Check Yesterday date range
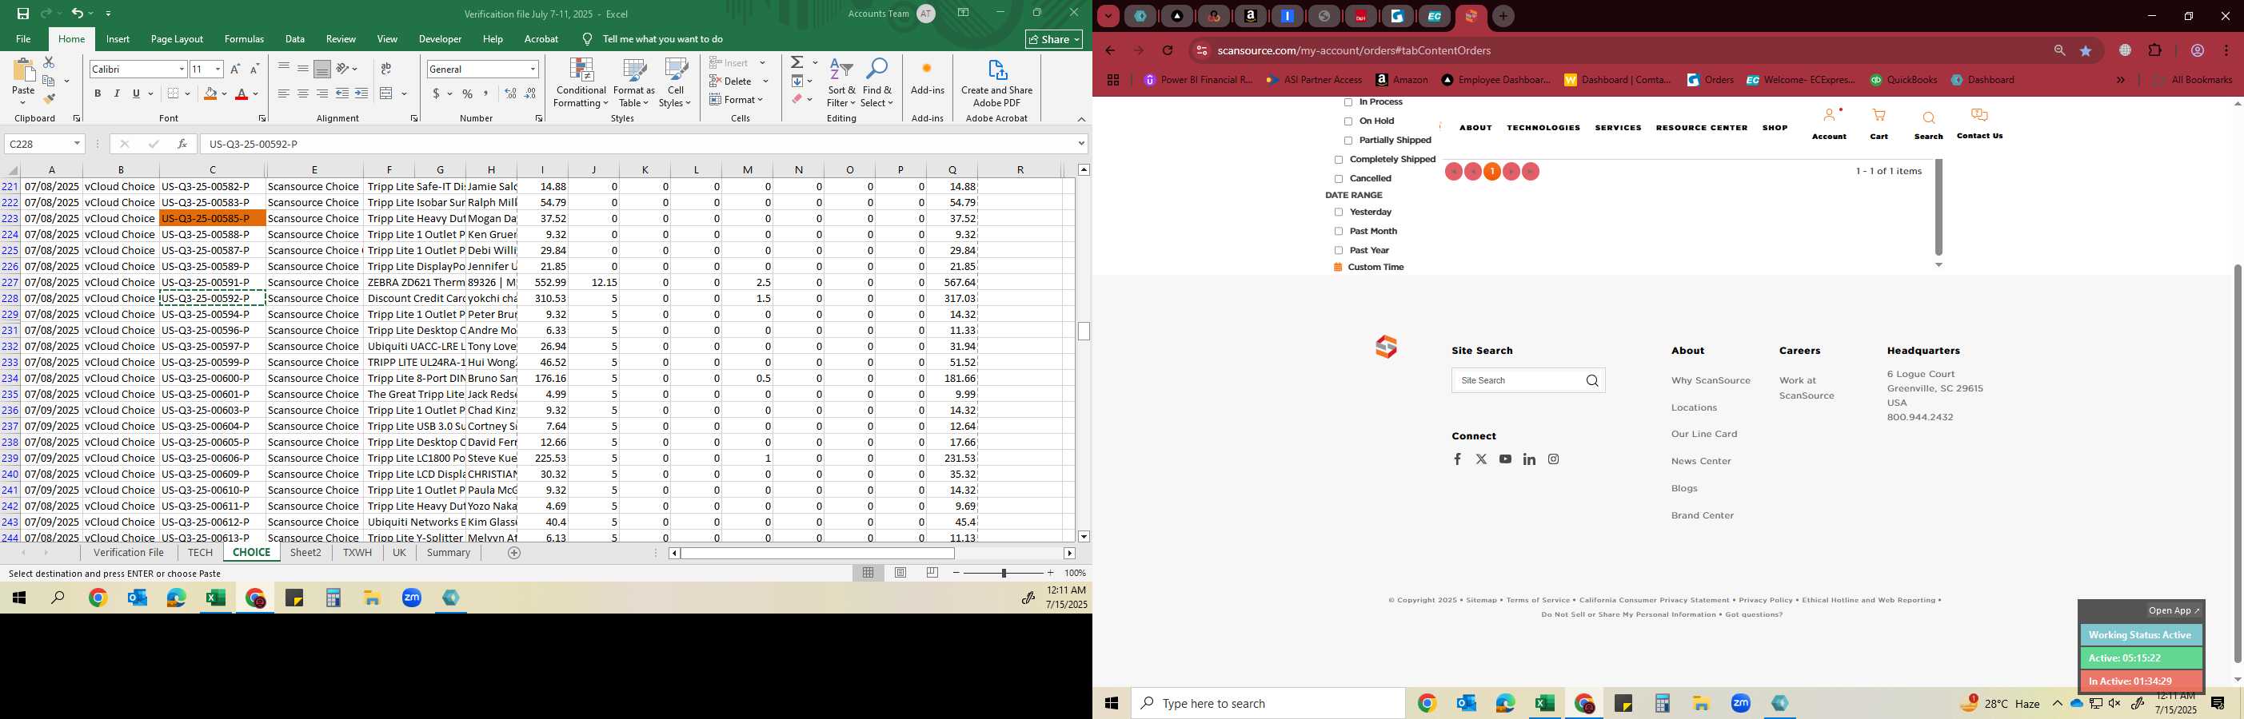 pos(1339,213)
